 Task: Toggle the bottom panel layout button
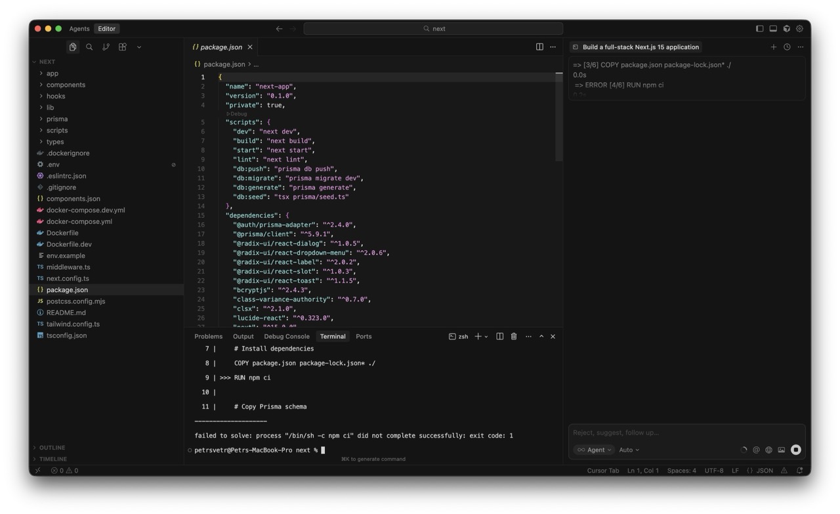[773, 29]
